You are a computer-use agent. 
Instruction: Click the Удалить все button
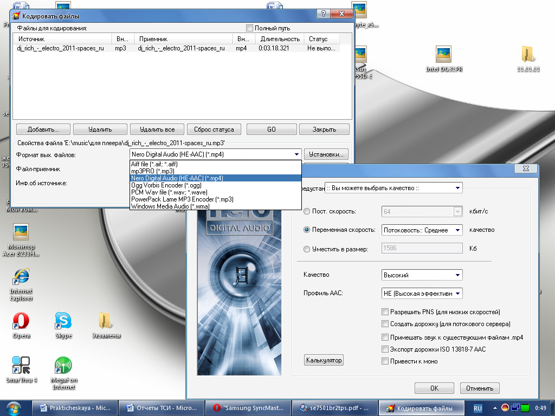point(157,129)
